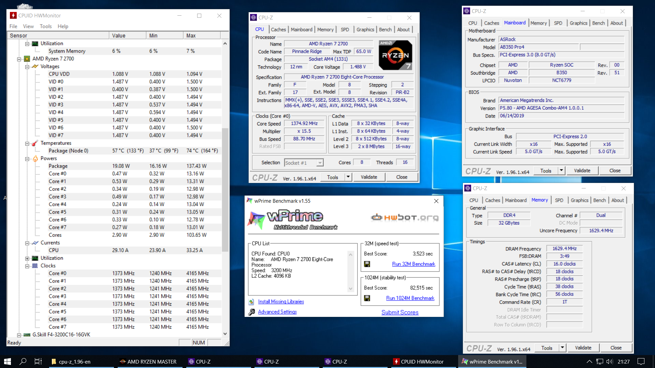This screenshot has width=655, height=368.
Task: Click the wPrime app icon in its title bar
Action: pos(249,201)
